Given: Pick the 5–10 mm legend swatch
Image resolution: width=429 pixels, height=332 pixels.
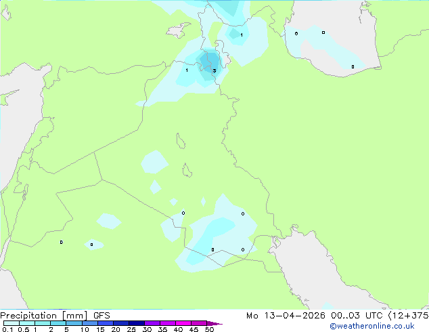Looking at the screenshot, I should tap(74, 323).
